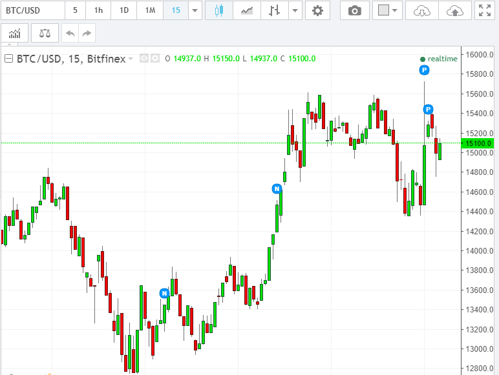Toggle the legend eye visibility icon
Viewport: 499px width, 375px height.
tap(144, 59)
